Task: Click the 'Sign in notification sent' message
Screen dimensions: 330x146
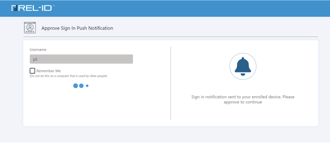Action: tap(243, 99)
